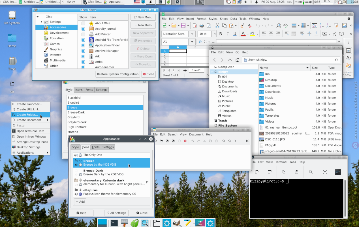Toggle Android File Transfer show checkbox
The height and width of the screenshot is (227, 359).
point(83,40)
